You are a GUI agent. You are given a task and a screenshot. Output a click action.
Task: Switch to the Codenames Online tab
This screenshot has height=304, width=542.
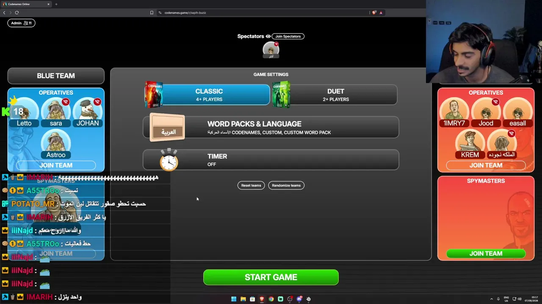(26, 4)
